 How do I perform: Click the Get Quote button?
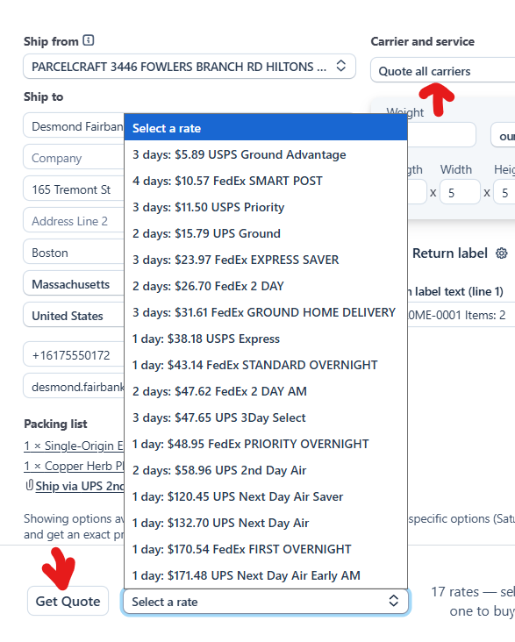(68, 601)
